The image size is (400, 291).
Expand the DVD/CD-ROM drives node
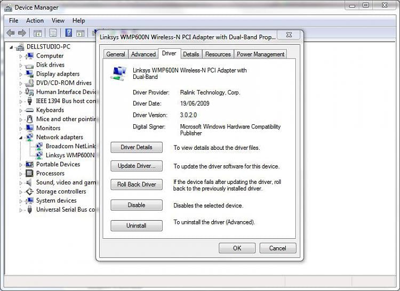coord(21,83)
